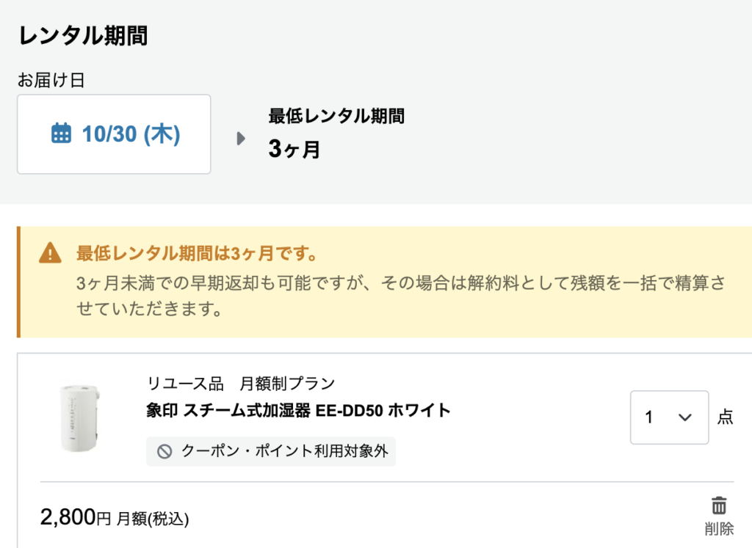Click the 削除 label to remove item
Viewport: 752px width, 548px height.
[x=718, y=528]
